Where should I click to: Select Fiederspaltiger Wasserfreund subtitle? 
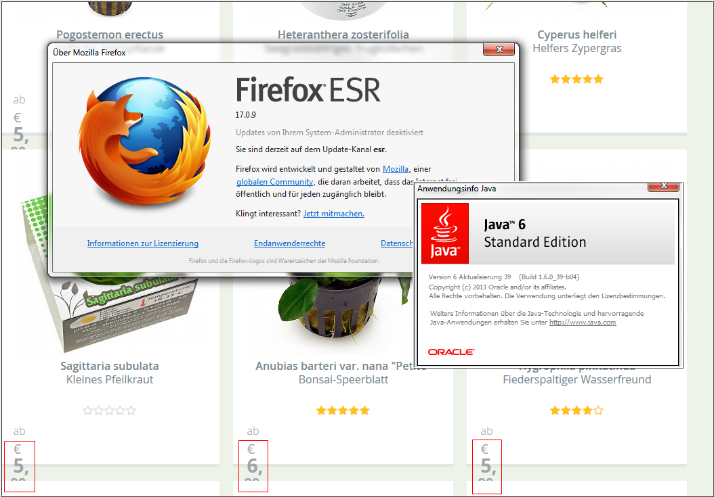(577, 380)
